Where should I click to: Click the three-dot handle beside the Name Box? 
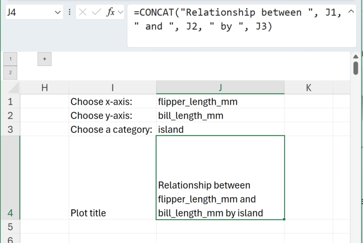coord(70,12)
